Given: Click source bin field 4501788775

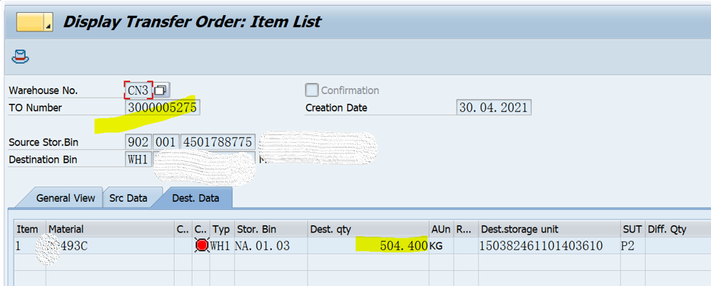Looking at the screenshot, I should pos(218,142).
